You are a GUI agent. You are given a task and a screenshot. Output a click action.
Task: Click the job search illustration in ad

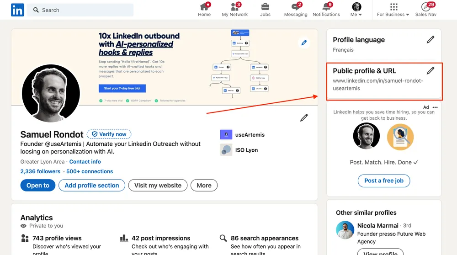click(x=400, y=137)
